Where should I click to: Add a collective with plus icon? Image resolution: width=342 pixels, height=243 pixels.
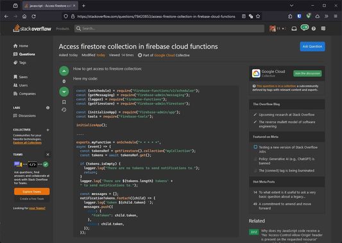(47, 130)
